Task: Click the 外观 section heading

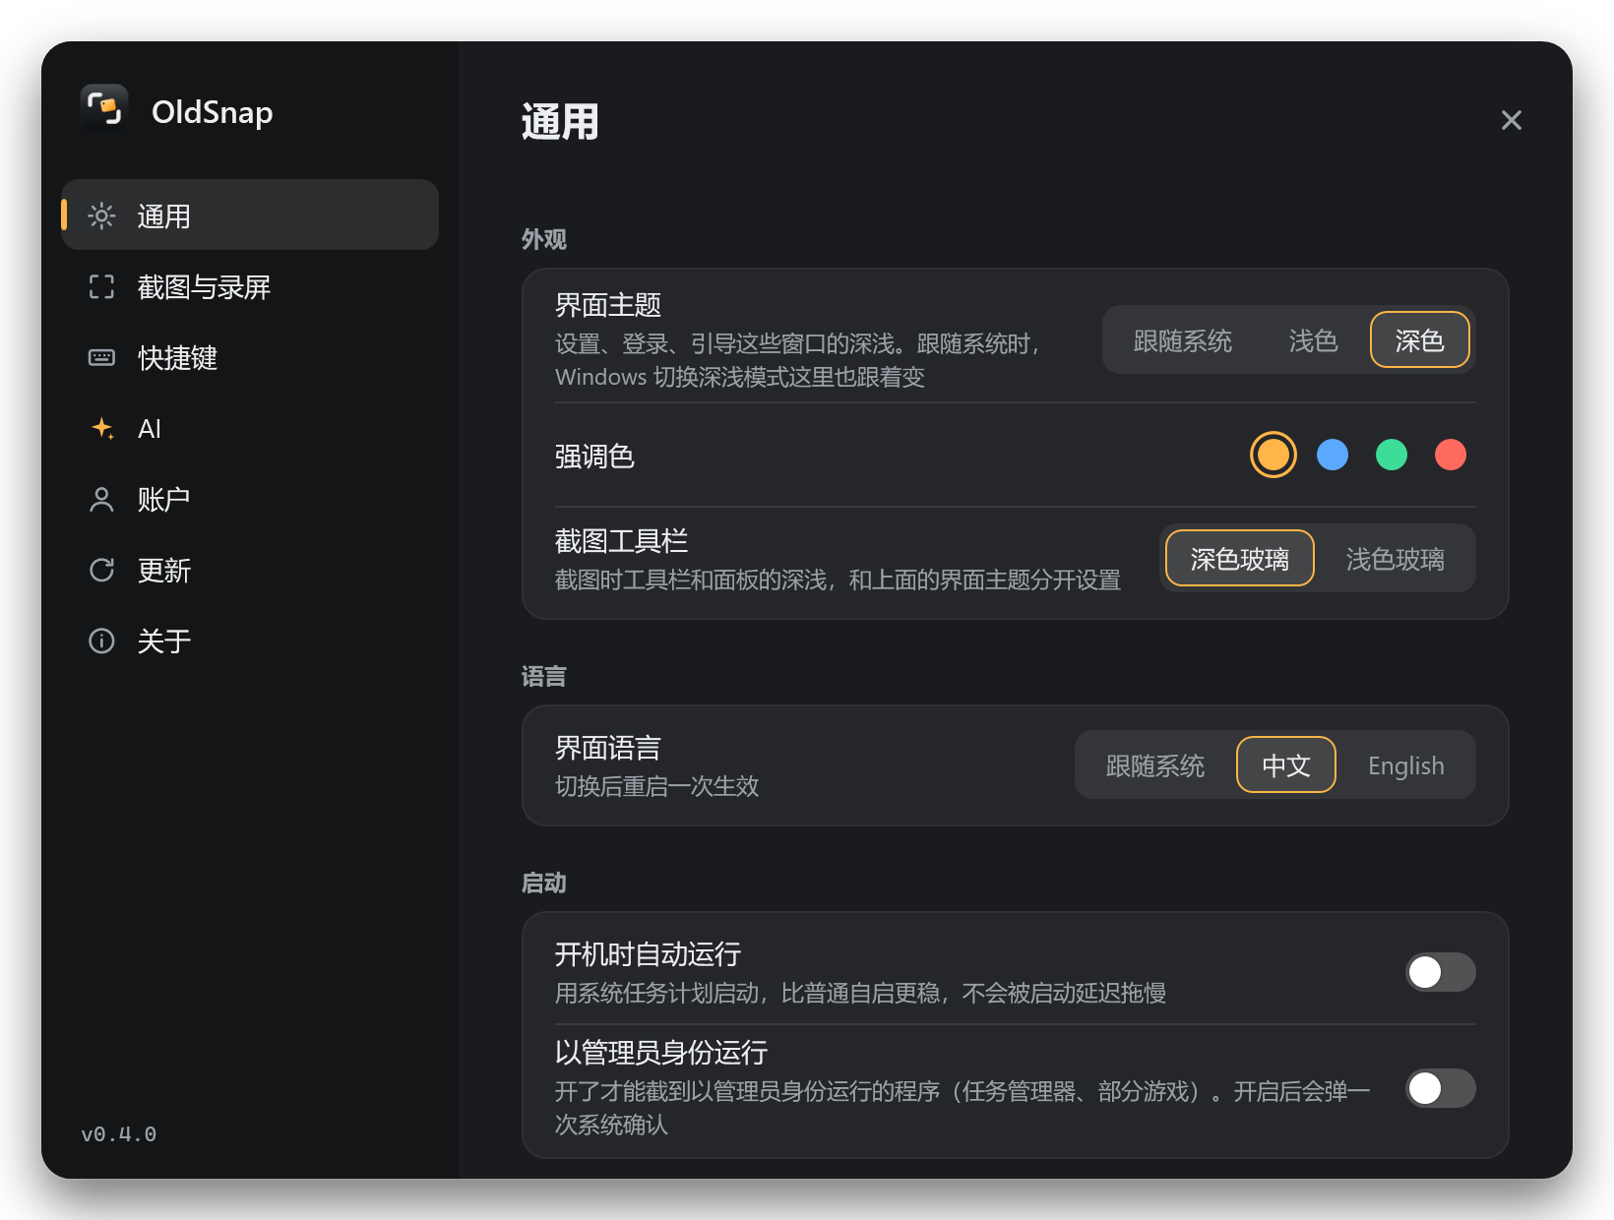Action: click(x=543, y=239)
